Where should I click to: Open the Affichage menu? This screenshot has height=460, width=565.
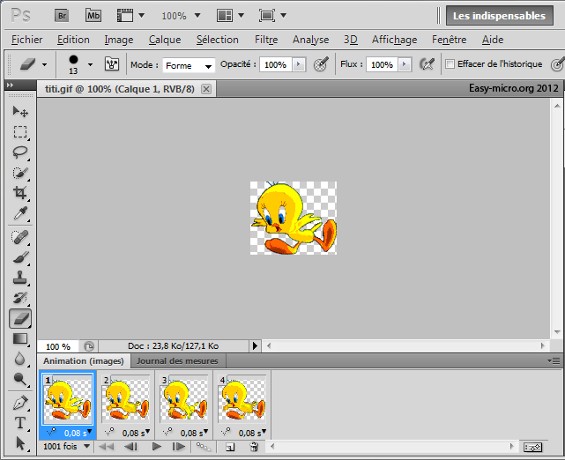[x=394, y=40]
